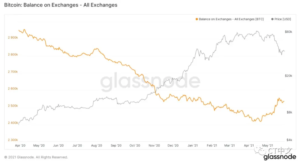
Task: Click the Nov '20 x-axis label
Action: click(x=154, y=146)
